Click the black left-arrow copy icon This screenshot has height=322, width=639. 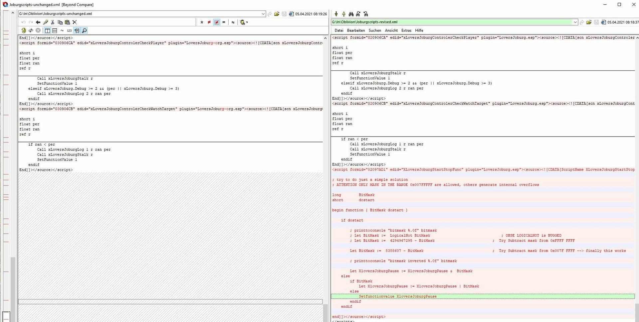click(x=38, y=22)
